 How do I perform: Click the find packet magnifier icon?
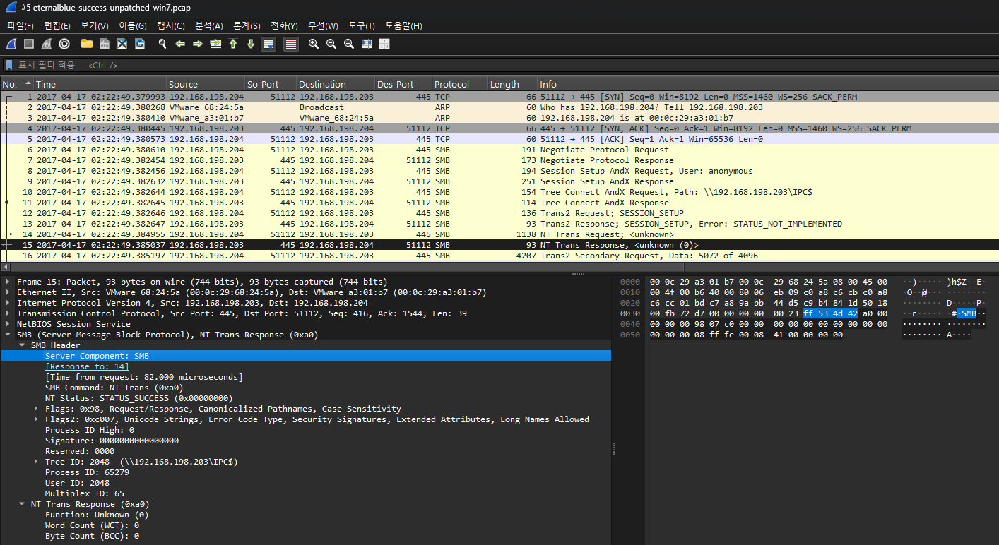point(162,44)
